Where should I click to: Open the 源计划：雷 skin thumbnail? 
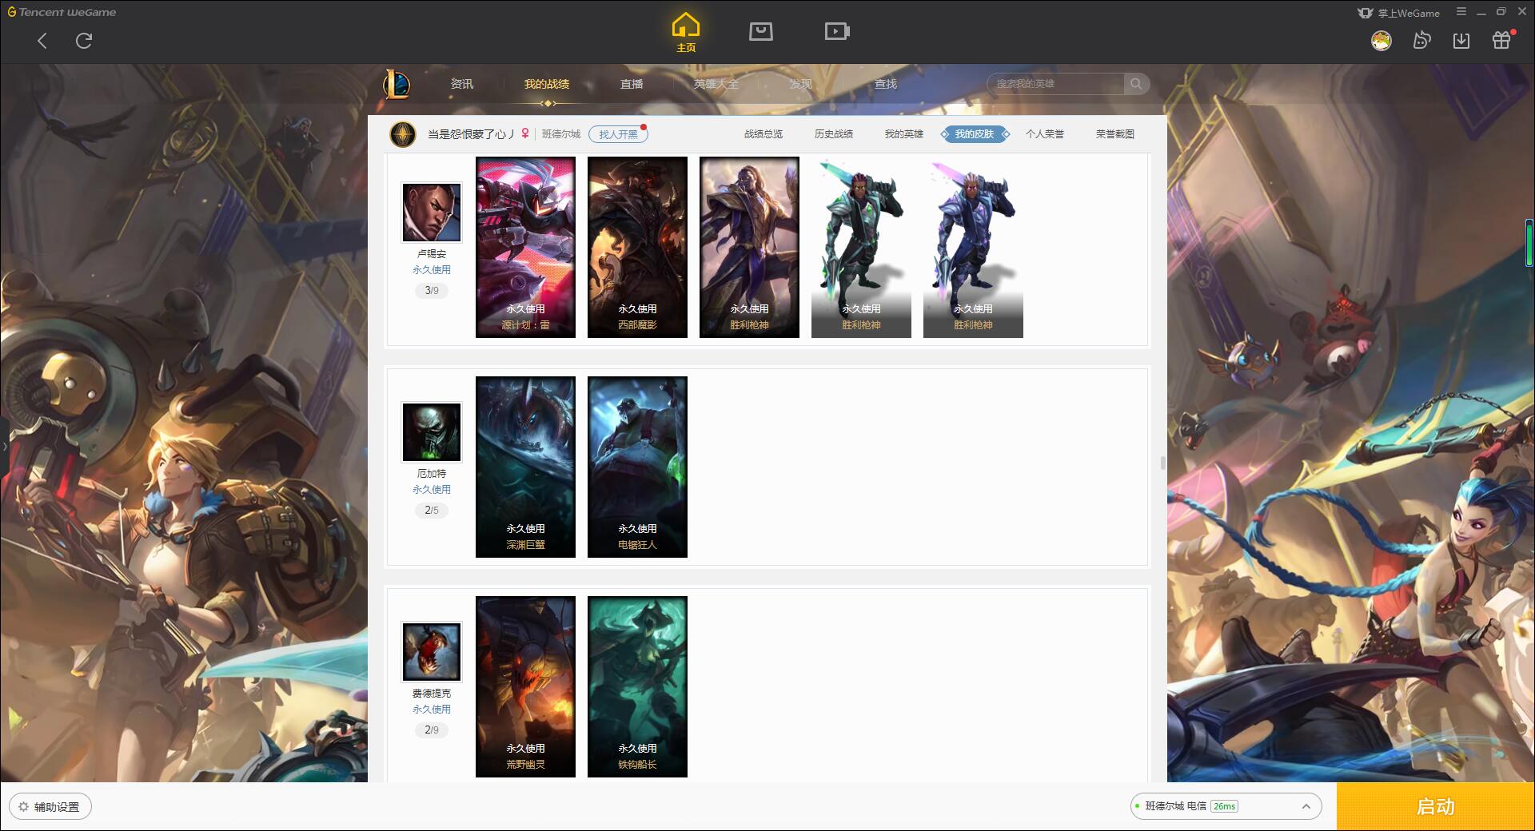pyautogui.click(x=525, y=247)
